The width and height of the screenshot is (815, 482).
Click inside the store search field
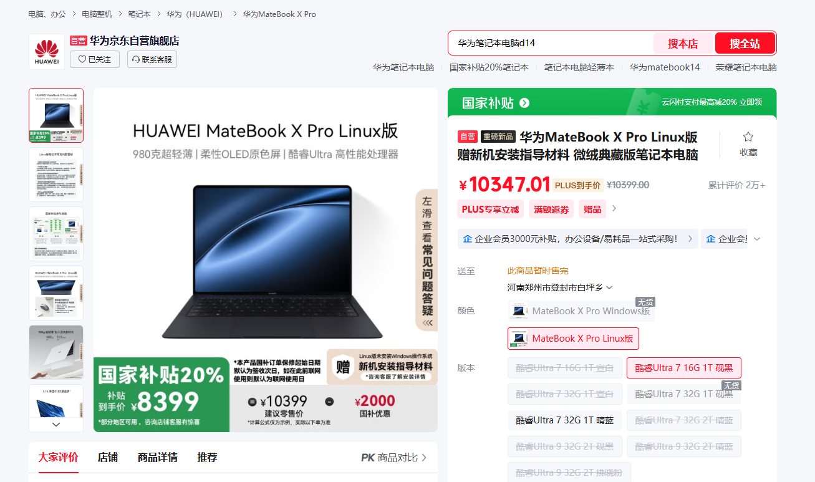[552, 43]
